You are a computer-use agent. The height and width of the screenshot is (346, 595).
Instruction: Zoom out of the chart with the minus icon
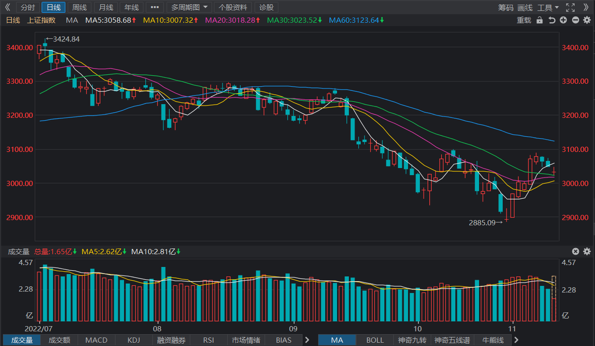click(x=574, y=21)
